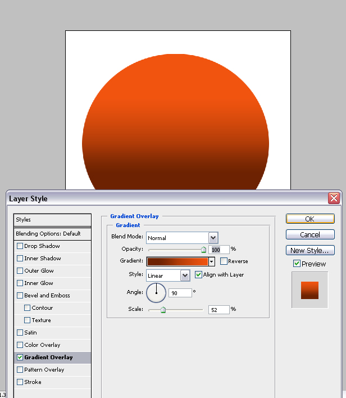Toggle the Reverse gradient checkbox
Image resolution: width=346 pixels, height=398 pixels.
tap(224, 261)
